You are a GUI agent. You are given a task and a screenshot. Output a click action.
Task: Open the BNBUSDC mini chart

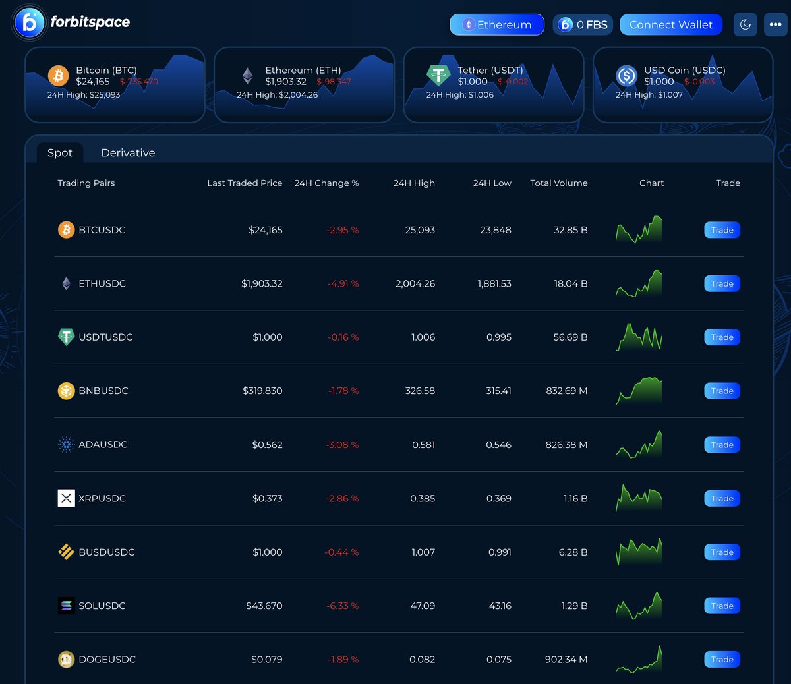pos(639,391)
